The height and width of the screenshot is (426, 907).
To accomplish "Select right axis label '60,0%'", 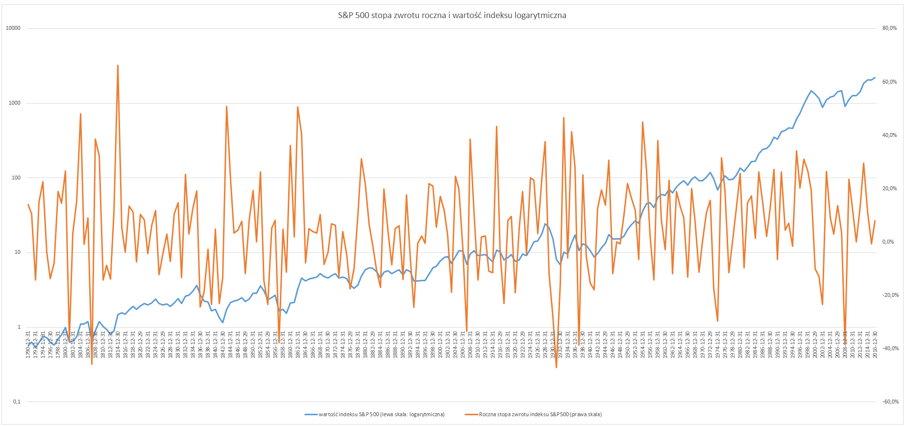I will coord(889,82).
